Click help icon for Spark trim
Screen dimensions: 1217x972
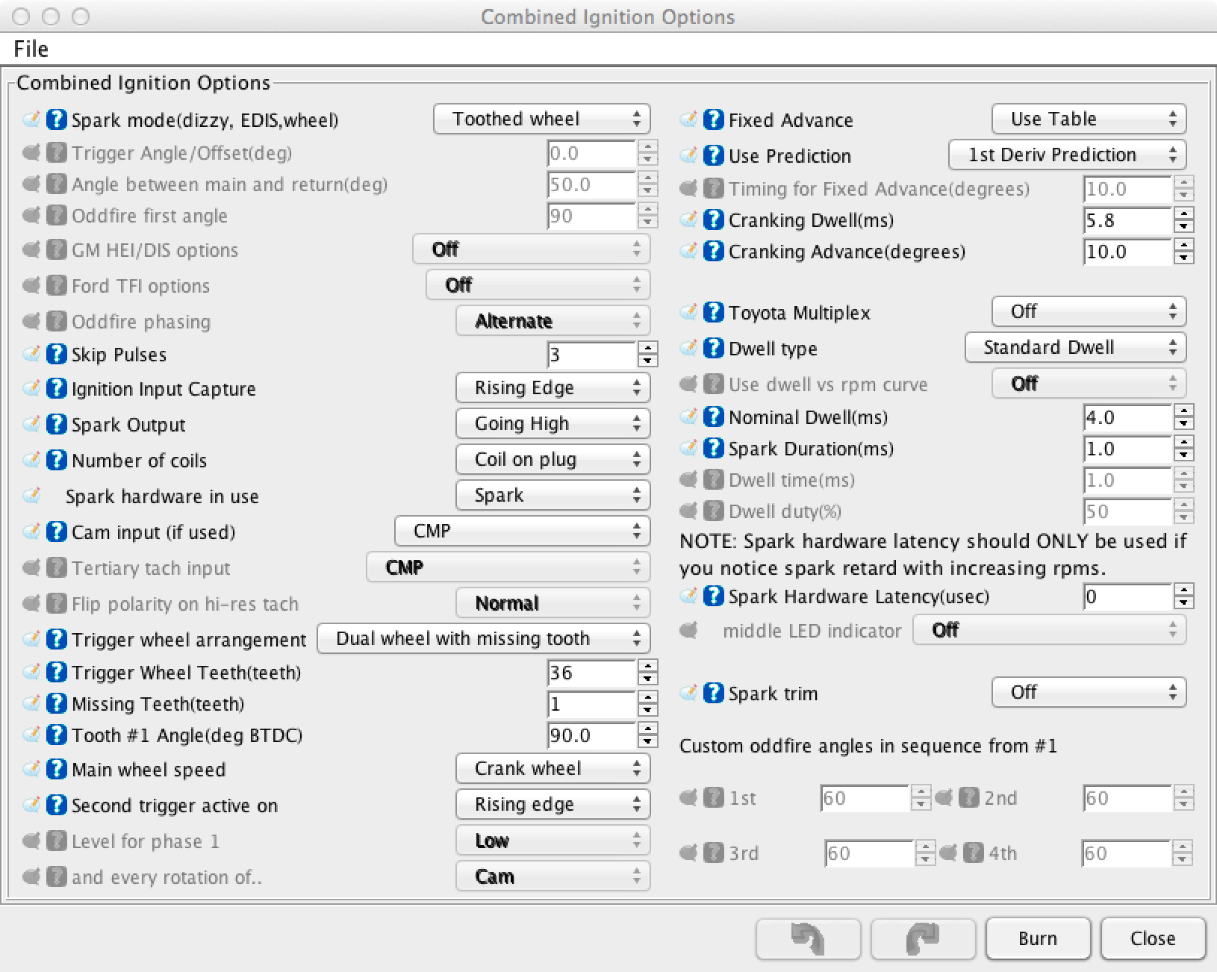[714, 693]
